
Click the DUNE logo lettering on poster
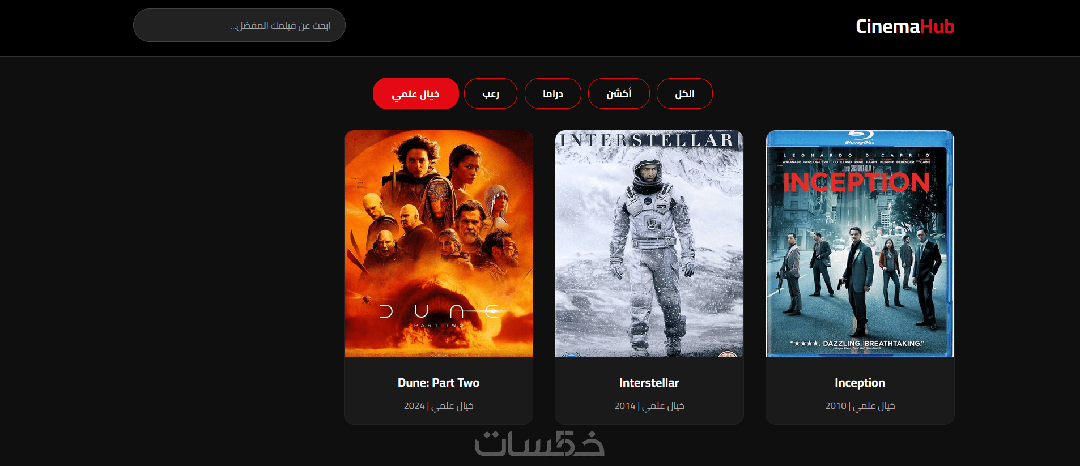point(439,311)
